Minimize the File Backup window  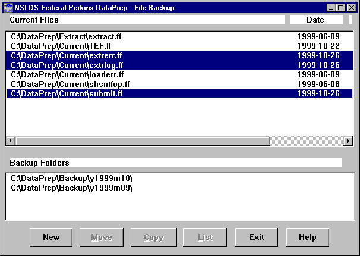click(331, 8)
